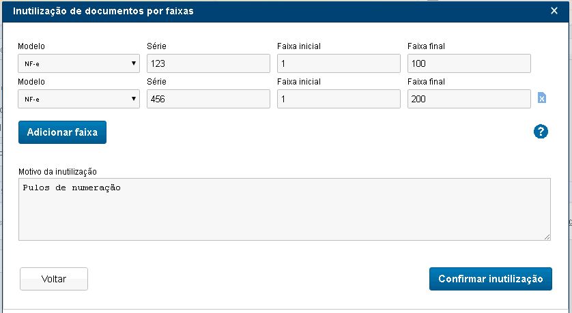Open the help question mark icon

[541, 132]
